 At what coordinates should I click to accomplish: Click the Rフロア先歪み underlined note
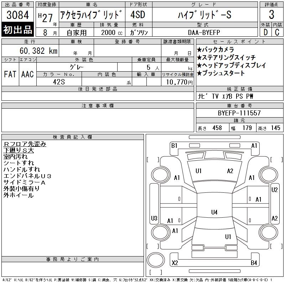pyautogui.click(x=25, y=144)
